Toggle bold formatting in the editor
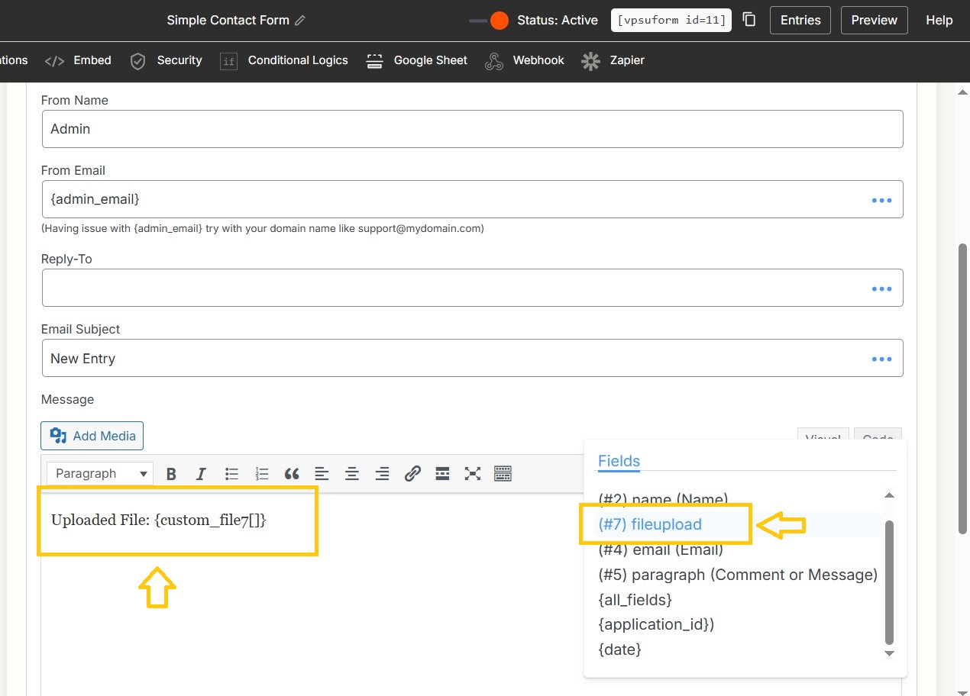 (x=171, y=473)
